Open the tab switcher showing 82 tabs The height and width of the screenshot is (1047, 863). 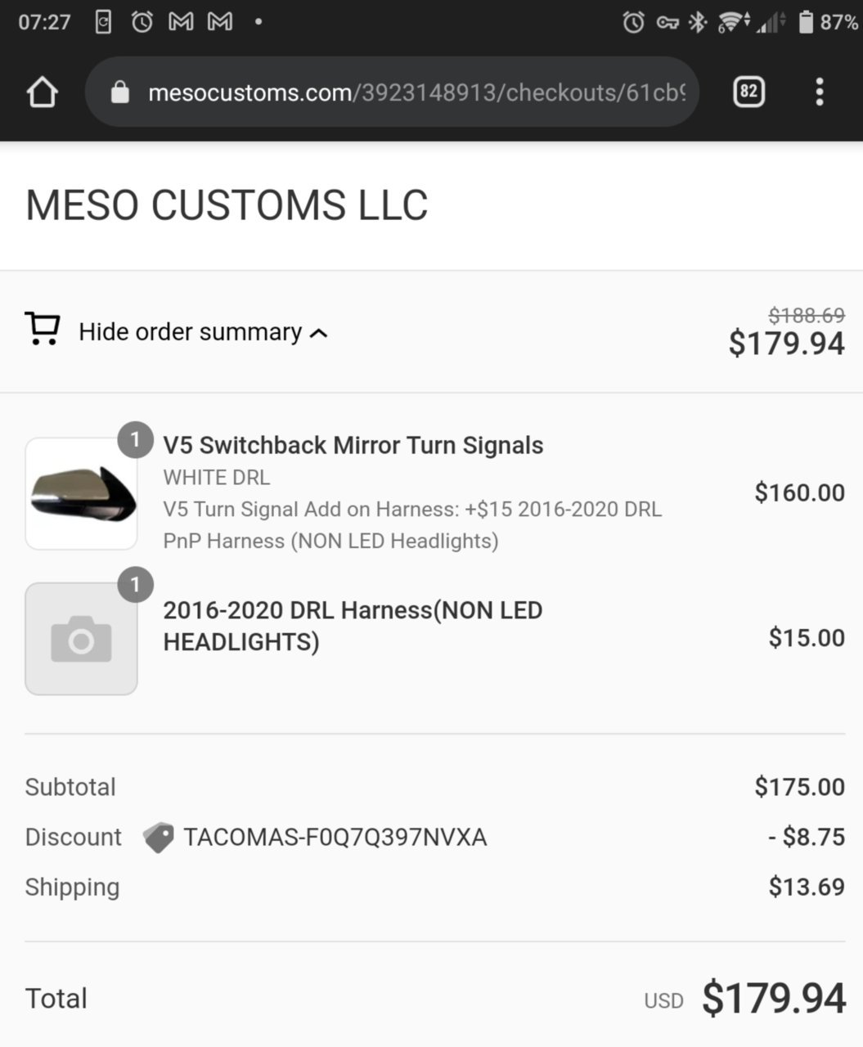tap(748, 92)
